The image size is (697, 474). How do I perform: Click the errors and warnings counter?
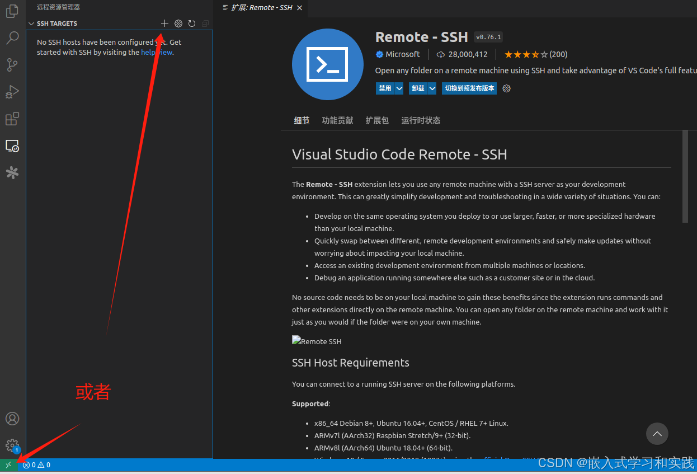pos(36,464)
